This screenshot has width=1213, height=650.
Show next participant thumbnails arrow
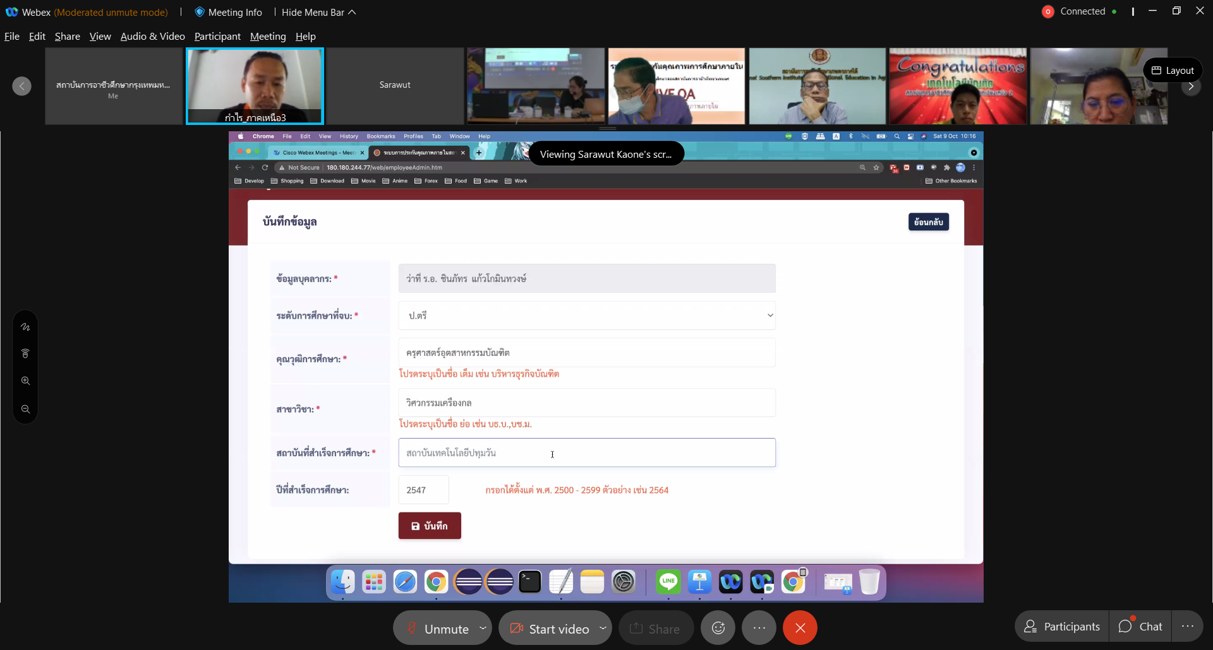tap(1191, 86)
